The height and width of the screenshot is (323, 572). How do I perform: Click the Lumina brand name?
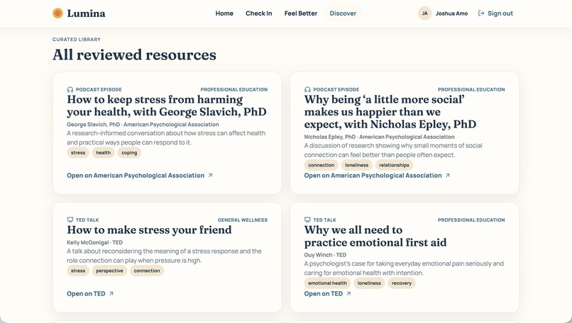coord(86,13)
